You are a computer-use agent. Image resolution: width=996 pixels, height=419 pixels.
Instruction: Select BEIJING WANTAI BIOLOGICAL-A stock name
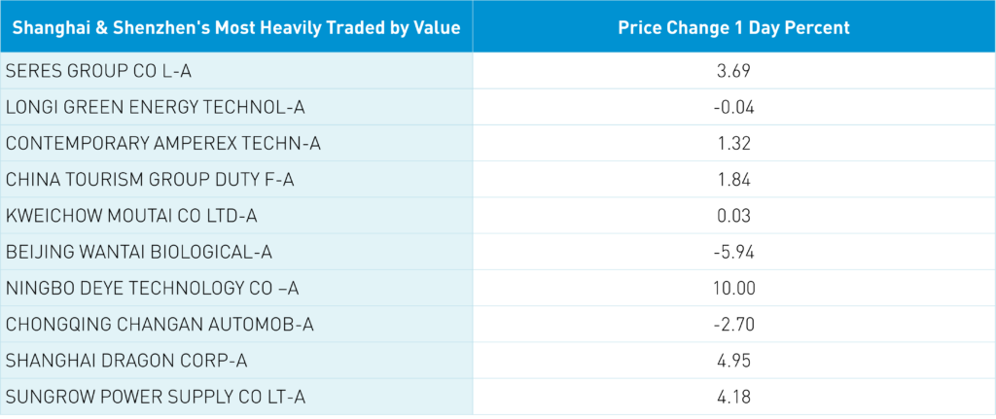tap(138, 252)
